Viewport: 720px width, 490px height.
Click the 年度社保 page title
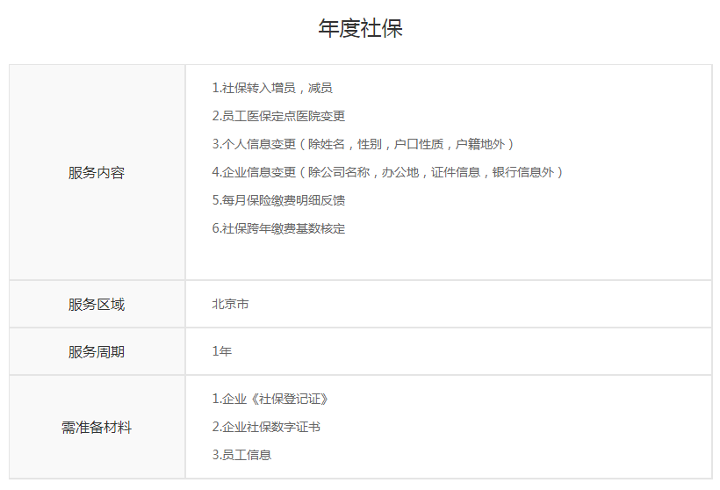tap(360, 28)
